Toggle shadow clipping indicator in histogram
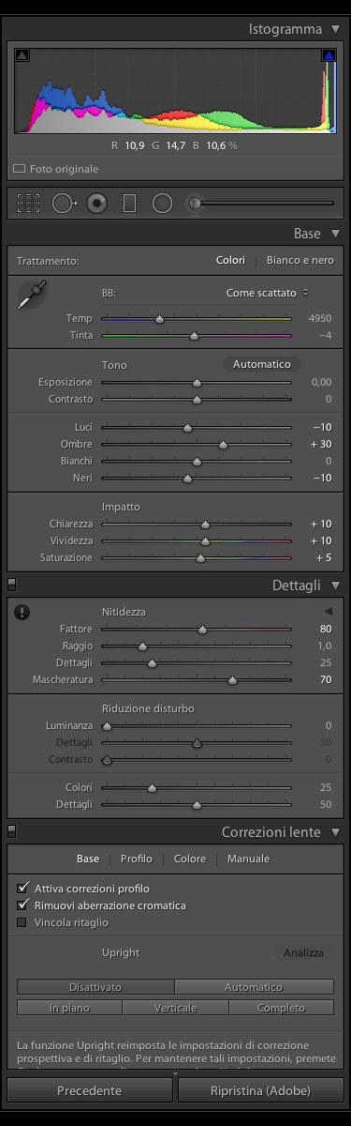The width and height of the screenshot is (351, 1126). (x=22, y=56)
